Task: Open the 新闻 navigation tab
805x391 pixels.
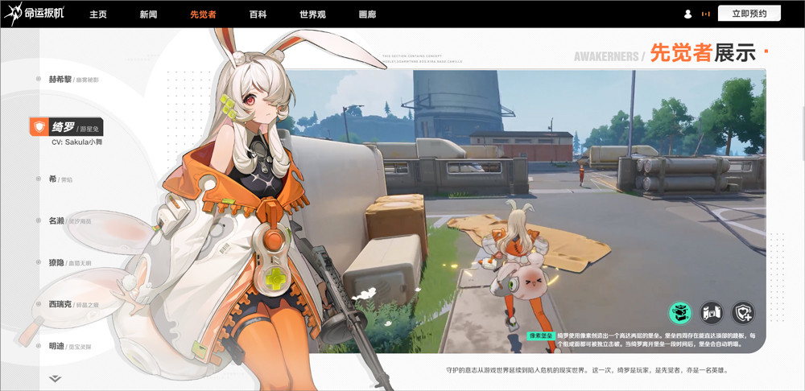Action: point(148,14)
